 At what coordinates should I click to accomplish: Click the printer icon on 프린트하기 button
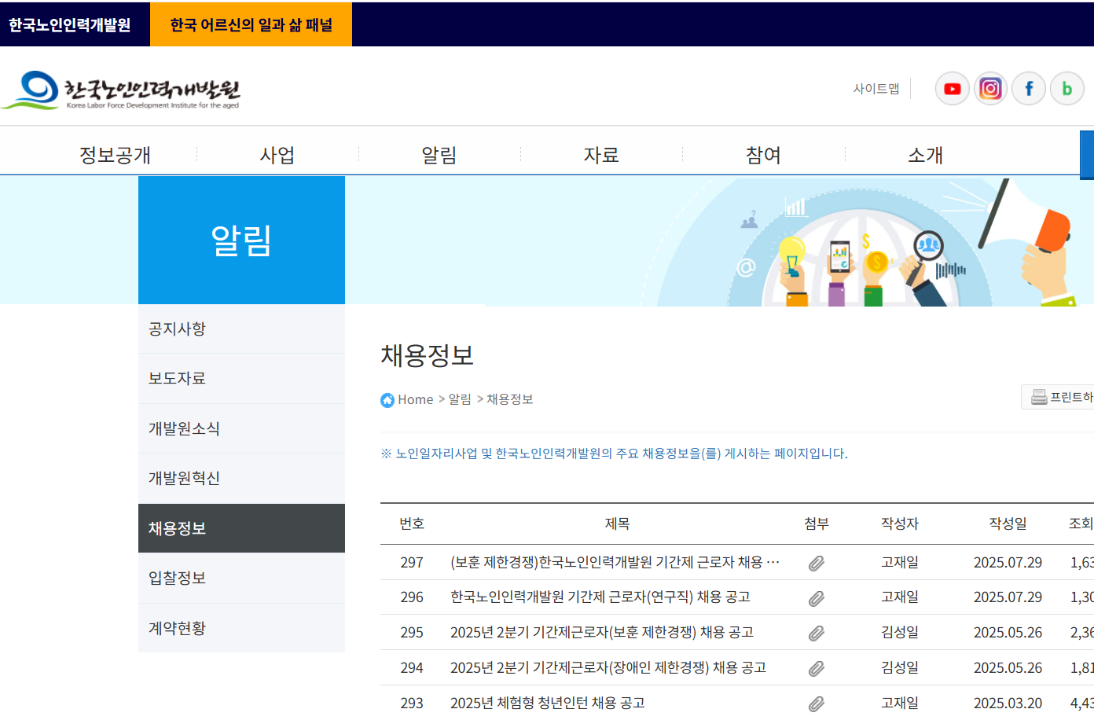coord(1037,397)
